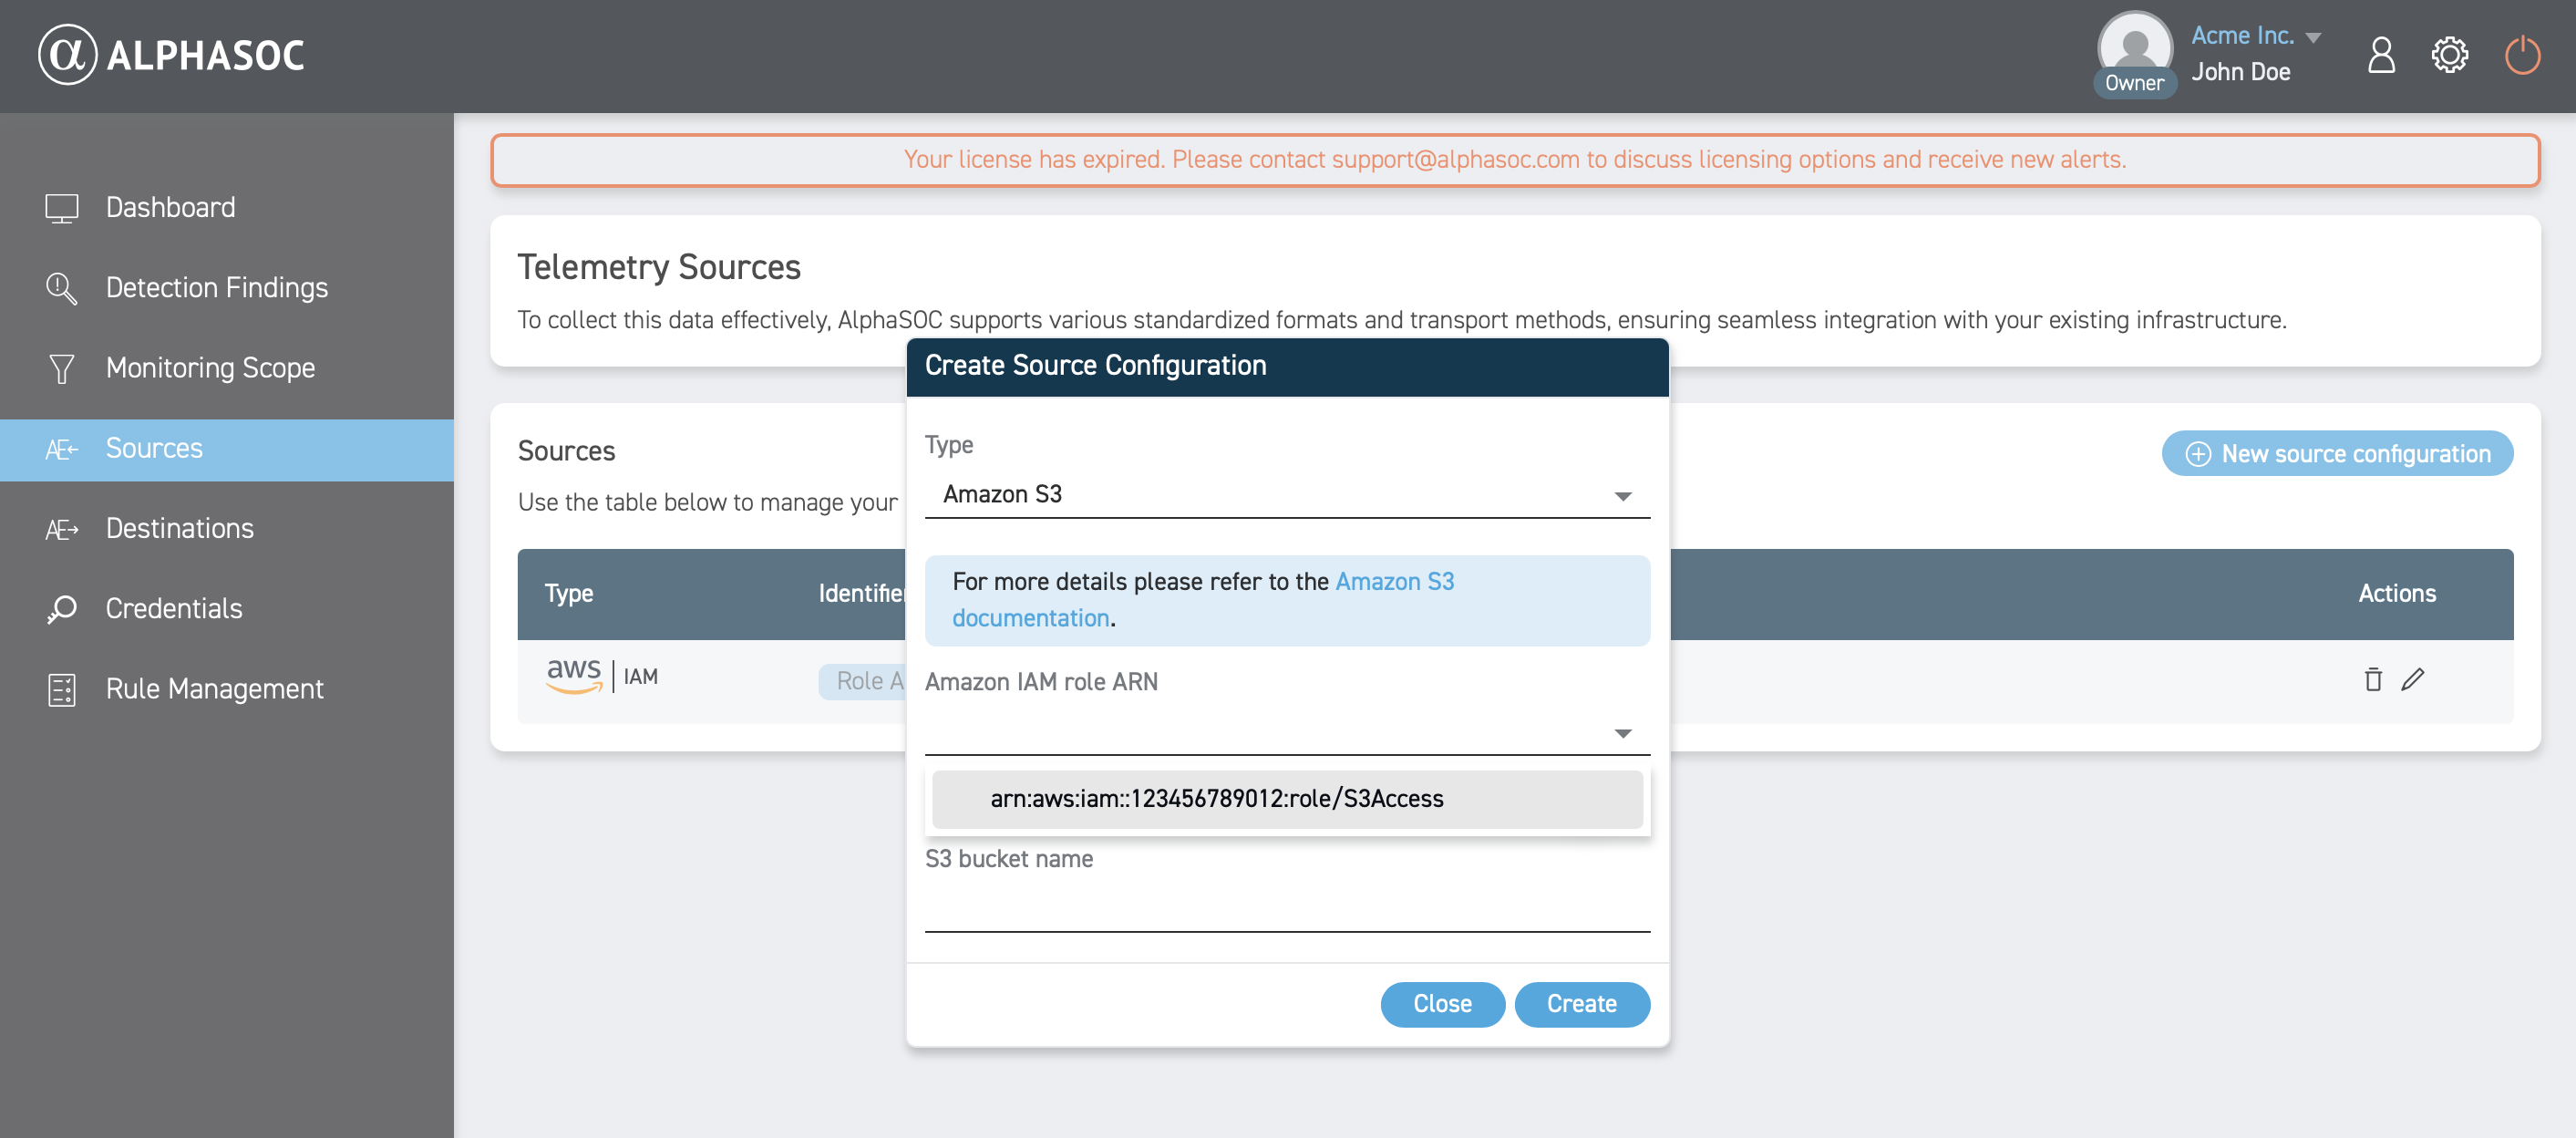Click the power logout icon

point(2521,55)
